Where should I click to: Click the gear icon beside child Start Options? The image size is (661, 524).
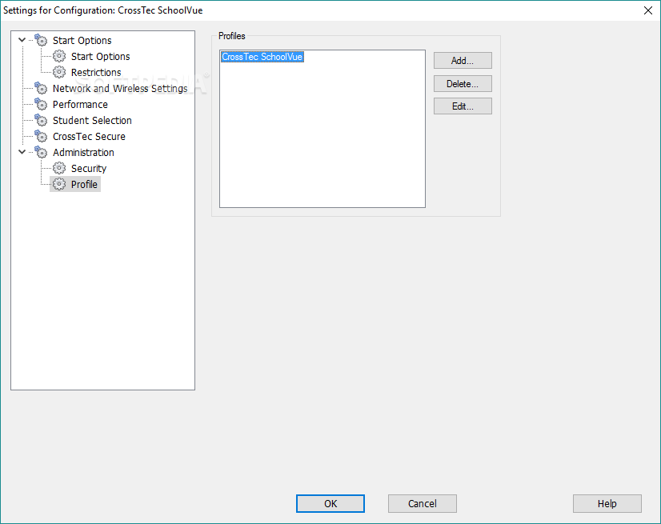59,56
